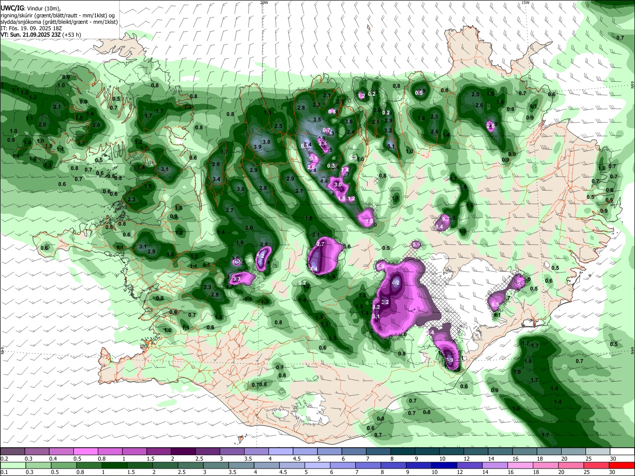Select the 0.3 green swatch in the lower legend row
The image size is (635, 476).
[x=39, y=466]
